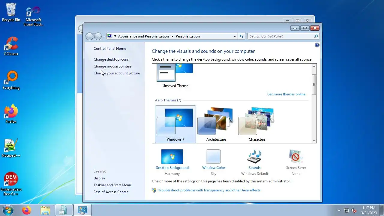Open the Embarcadero Dev-C++ desktop shortcut

point(11,184)
